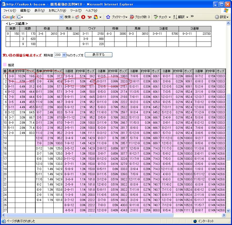Click the 9>3>11 cell in row 2

coord(102,81)
